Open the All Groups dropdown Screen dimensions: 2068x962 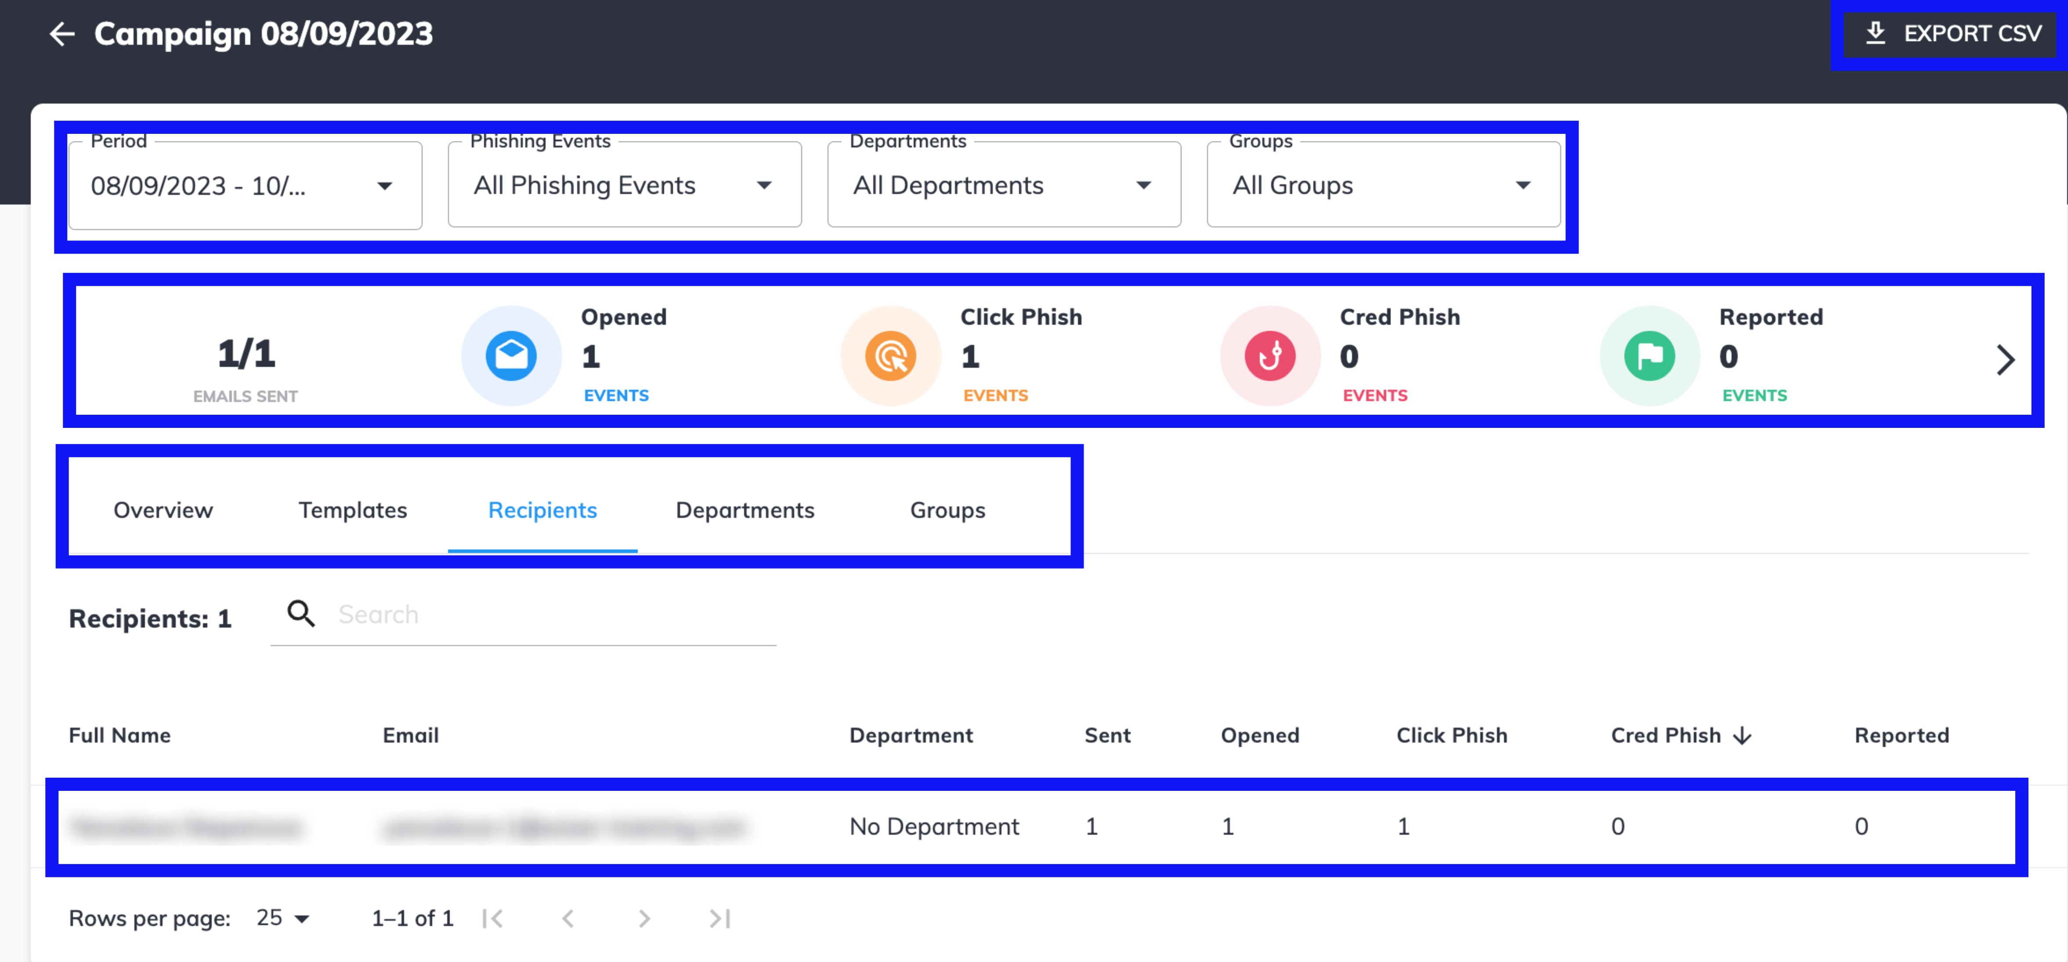pos(1524,185)
